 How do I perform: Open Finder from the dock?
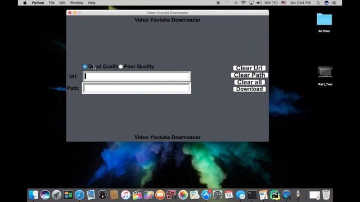[x=34, y=195]
